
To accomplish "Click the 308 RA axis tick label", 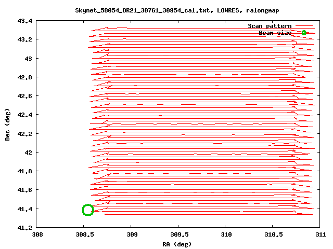I will pyautogui.click(x=37, y=234).
